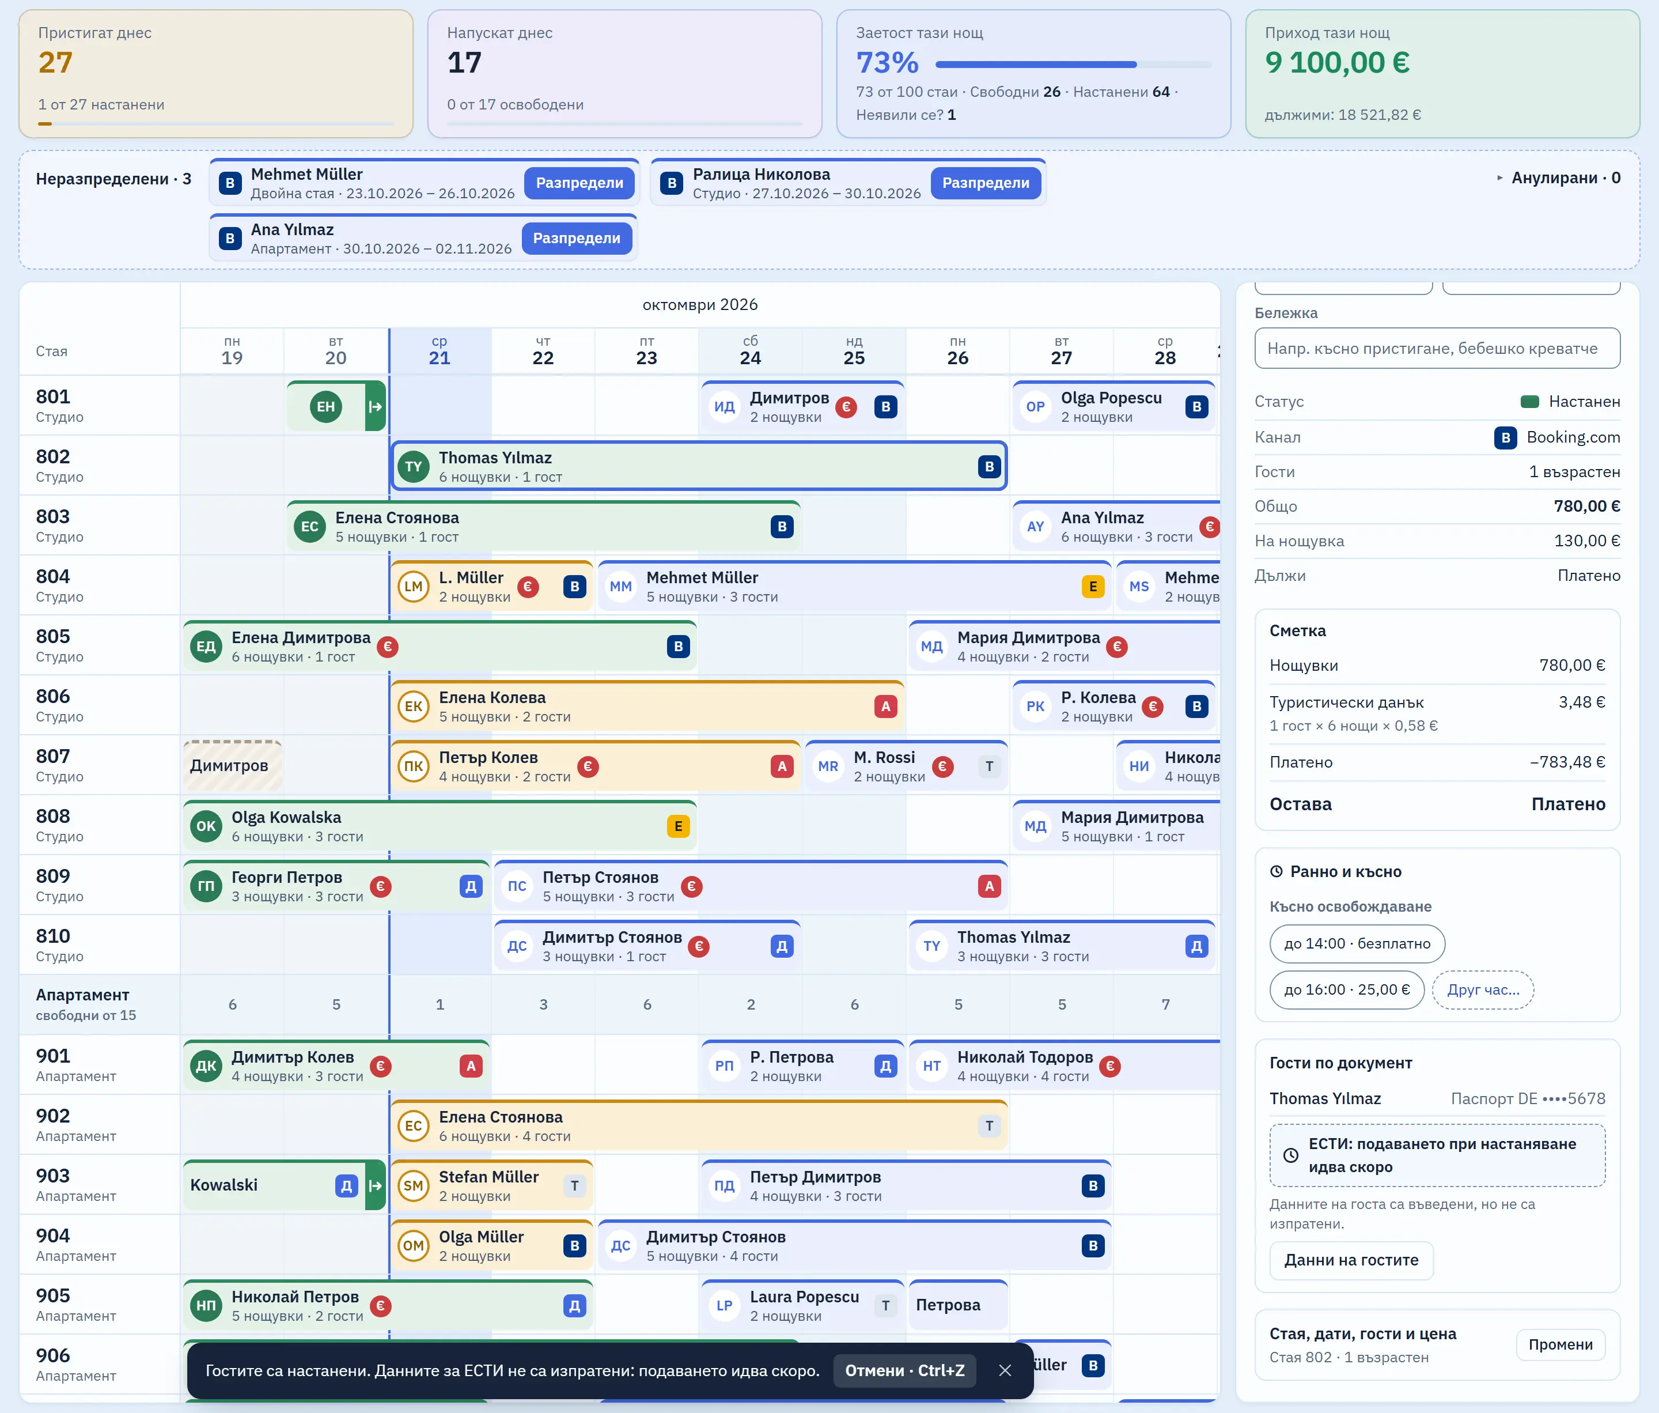Click the clock icon beside ЕСТИ notice

pyautogui.click(x=1291, y=1156)
